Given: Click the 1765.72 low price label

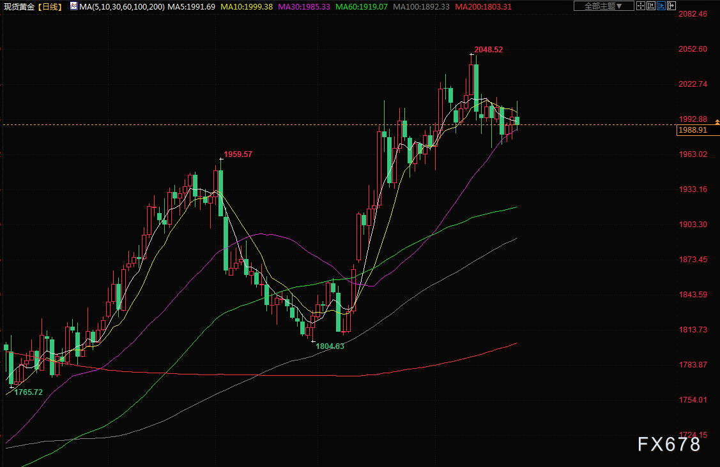Looking at the screenshot, I should [29, 392].
